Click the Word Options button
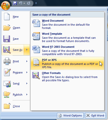Image resolution: width=108 pixels, height=120 pixels. pos(70,115)
